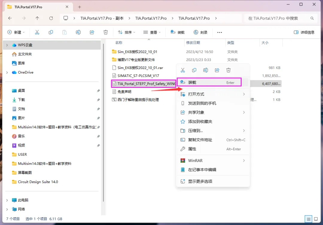Click the copy icon in the context menu
Screen dimensions: 323x225
(194, 70)
